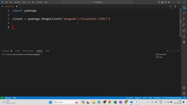187x105 pixels.
Task: Open File Explorer from taskbar
Action: [94, 102]
